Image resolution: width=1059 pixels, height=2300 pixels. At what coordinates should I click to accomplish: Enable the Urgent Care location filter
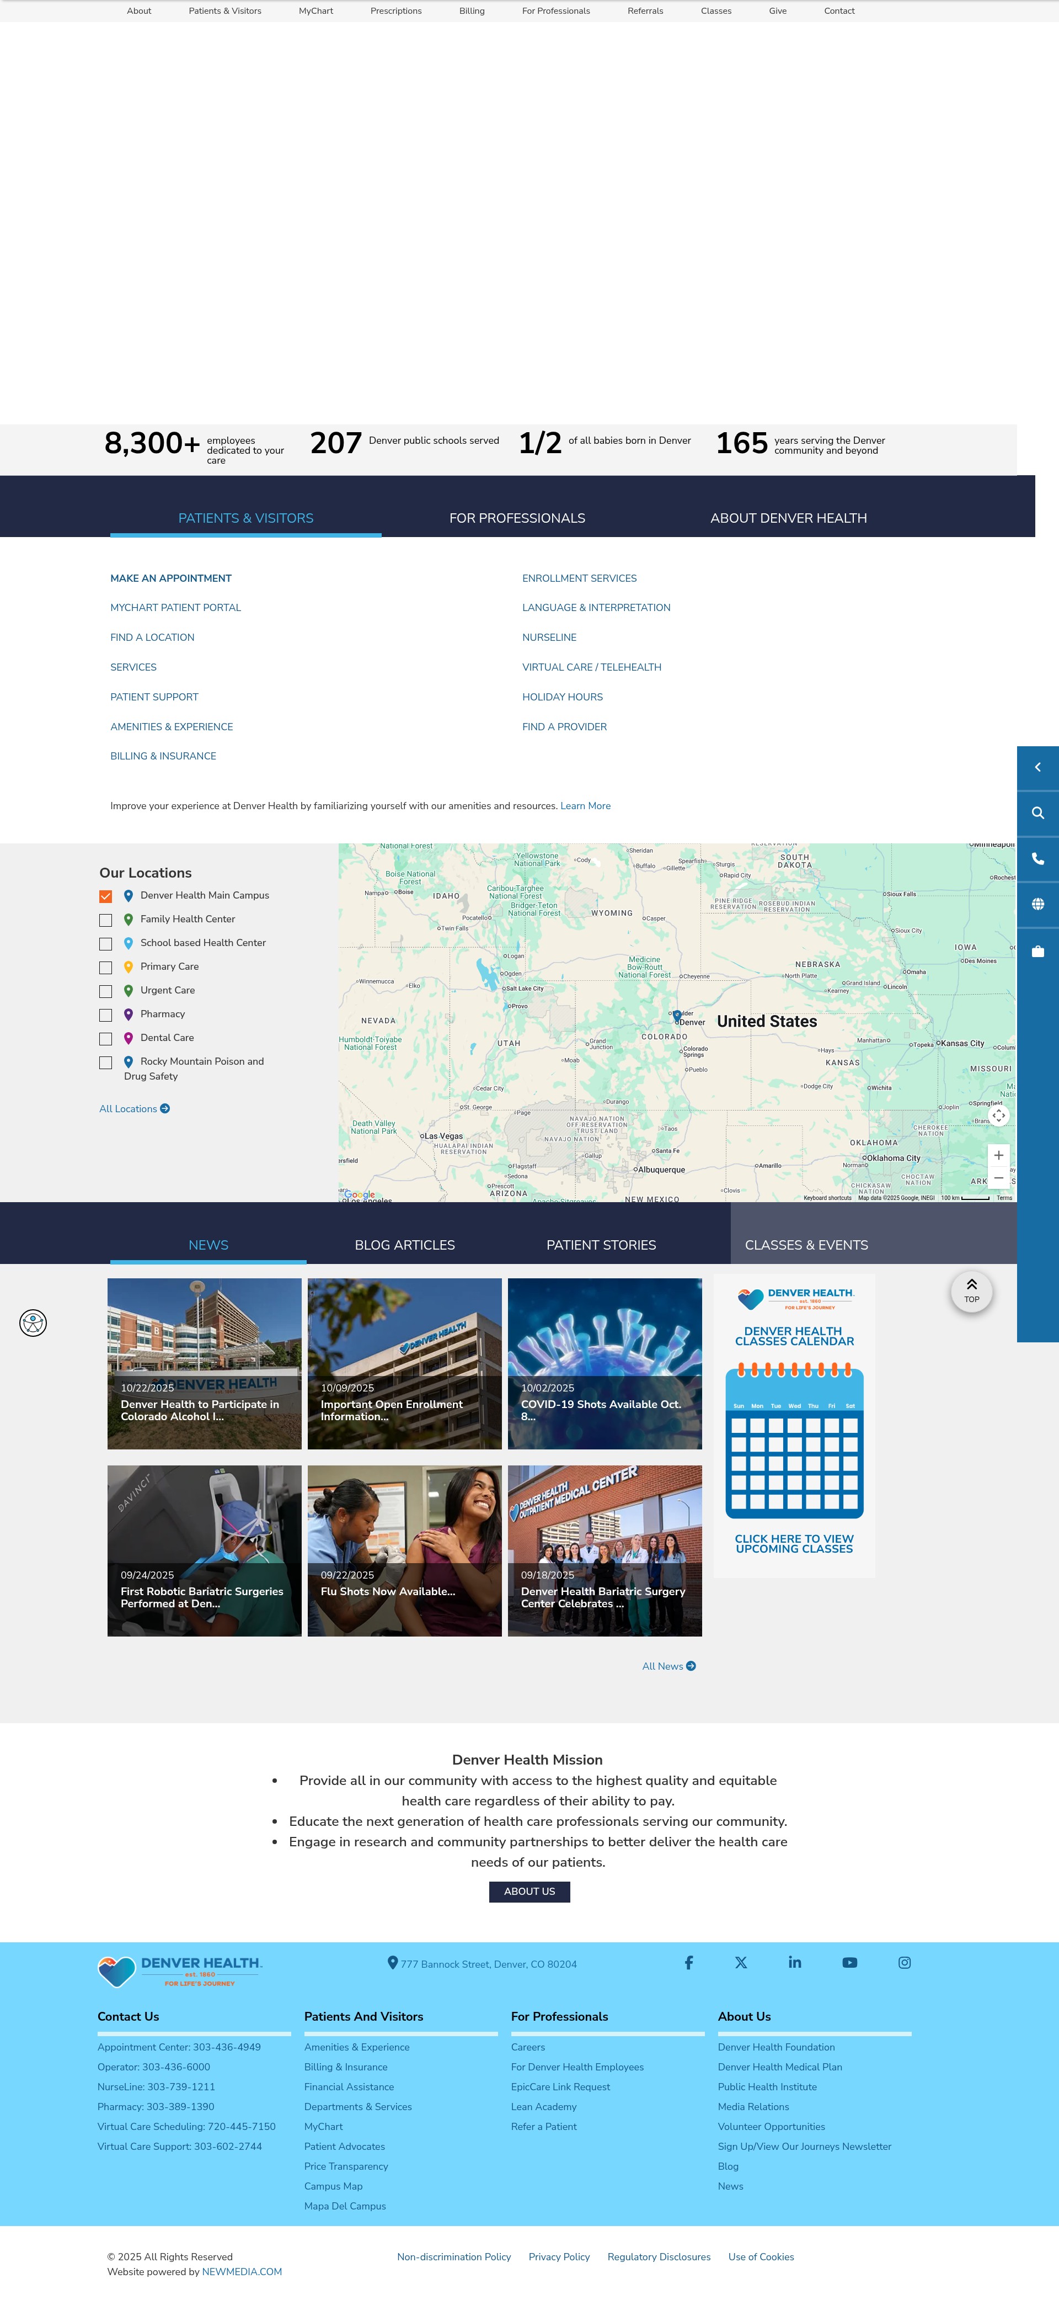[x=105, y=991]
